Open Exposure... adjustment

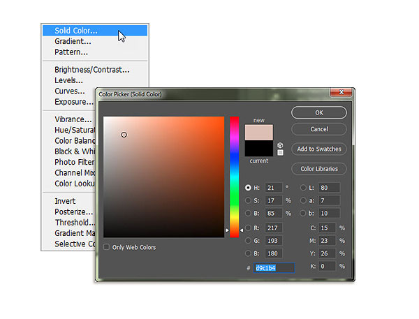69,102
